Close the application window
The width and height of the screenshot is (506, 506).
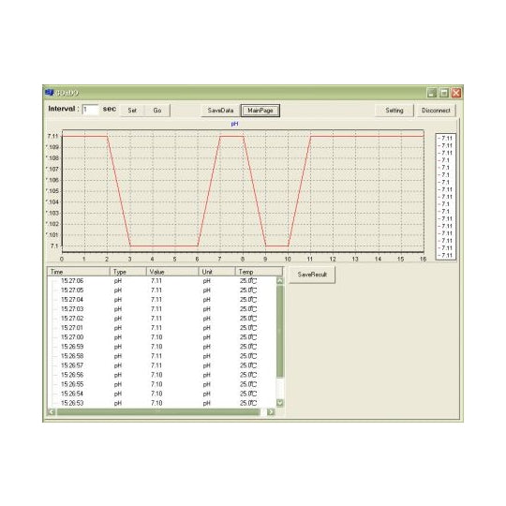(x=456, y=93)
